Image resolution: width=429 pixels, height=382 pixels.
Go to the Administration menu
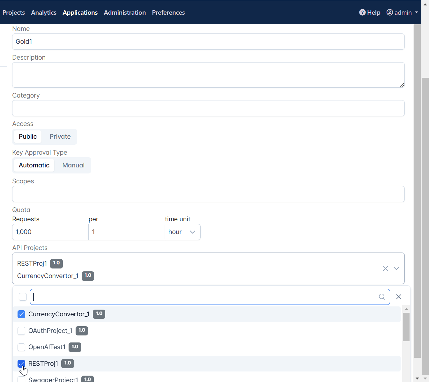pyautogui.click(x=125, y=12)
